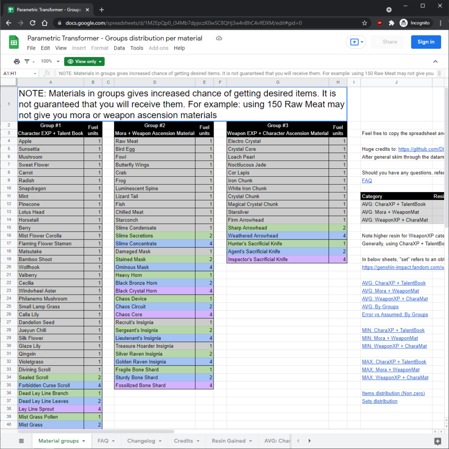The image size is (449, 449).
Task: Open the Help menu
Action: pos(179,48)
